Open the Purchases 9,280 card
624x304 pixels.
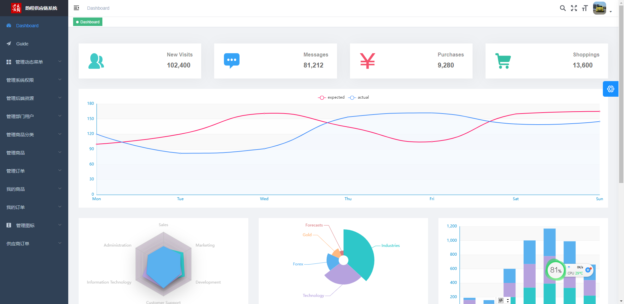pyautogui.click(x=411, y=61)
